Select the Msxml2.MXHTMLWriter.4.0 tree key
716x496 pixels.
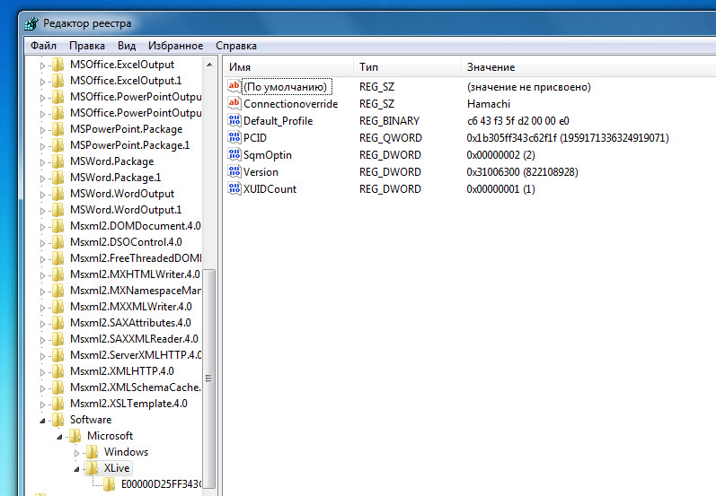tap(135, 274)
